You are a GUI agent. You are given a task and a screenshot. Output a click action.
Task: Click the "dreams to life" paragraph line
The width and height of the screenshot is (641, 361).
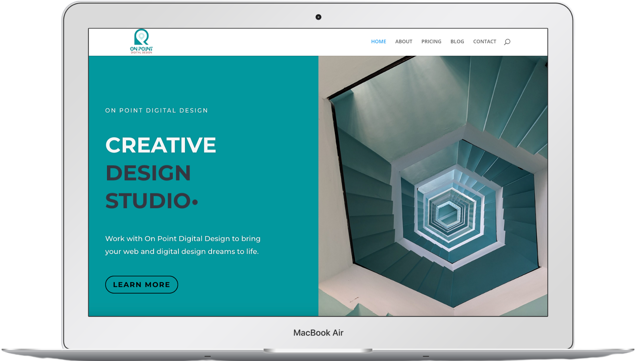point(182,251)
